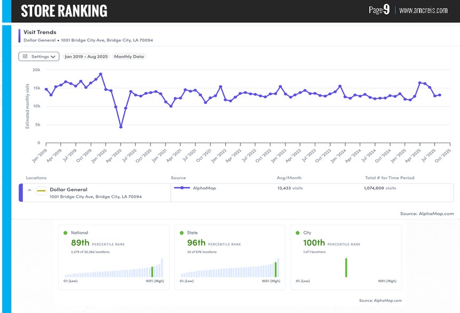Click the green dot beside City
Image resolution: width=460 pixels, height=313 pixels.
point(297,233)
